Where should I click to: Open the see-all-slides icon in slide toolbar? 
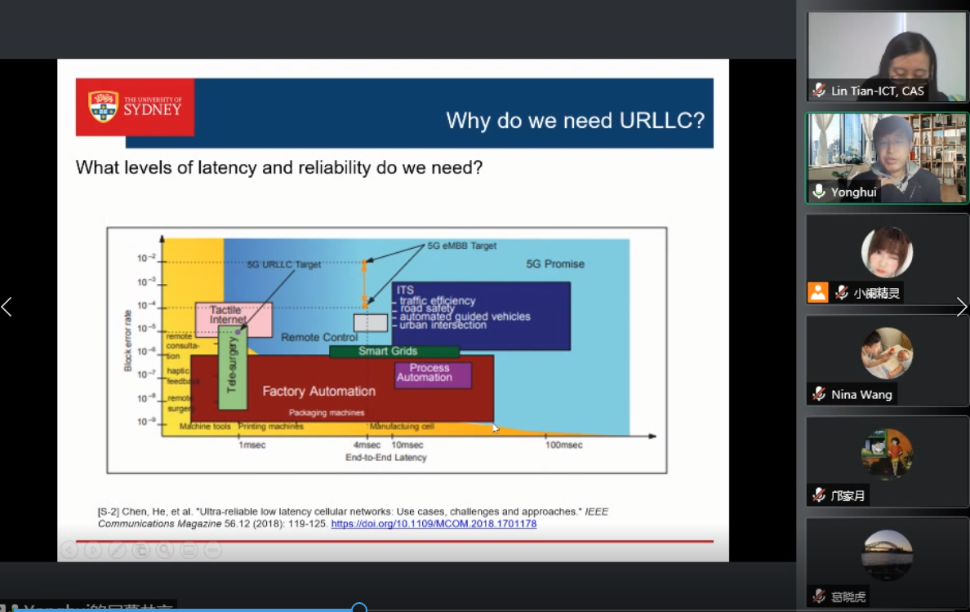[140, 551]
